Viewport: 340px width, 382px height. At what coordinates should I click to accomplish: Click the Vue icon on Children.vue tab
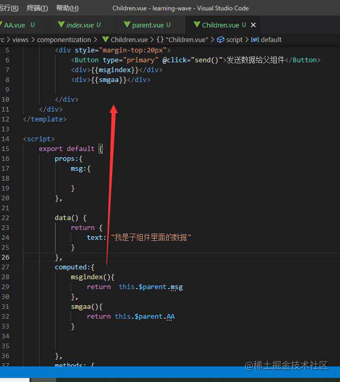(197, 24)
